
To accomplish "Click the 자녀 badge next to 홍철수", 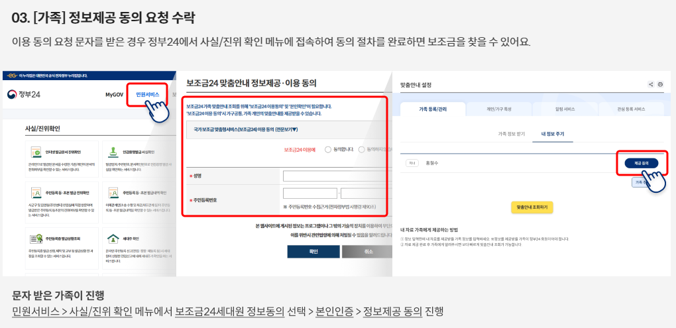I will pyautogui.click(x=412, y=163).
